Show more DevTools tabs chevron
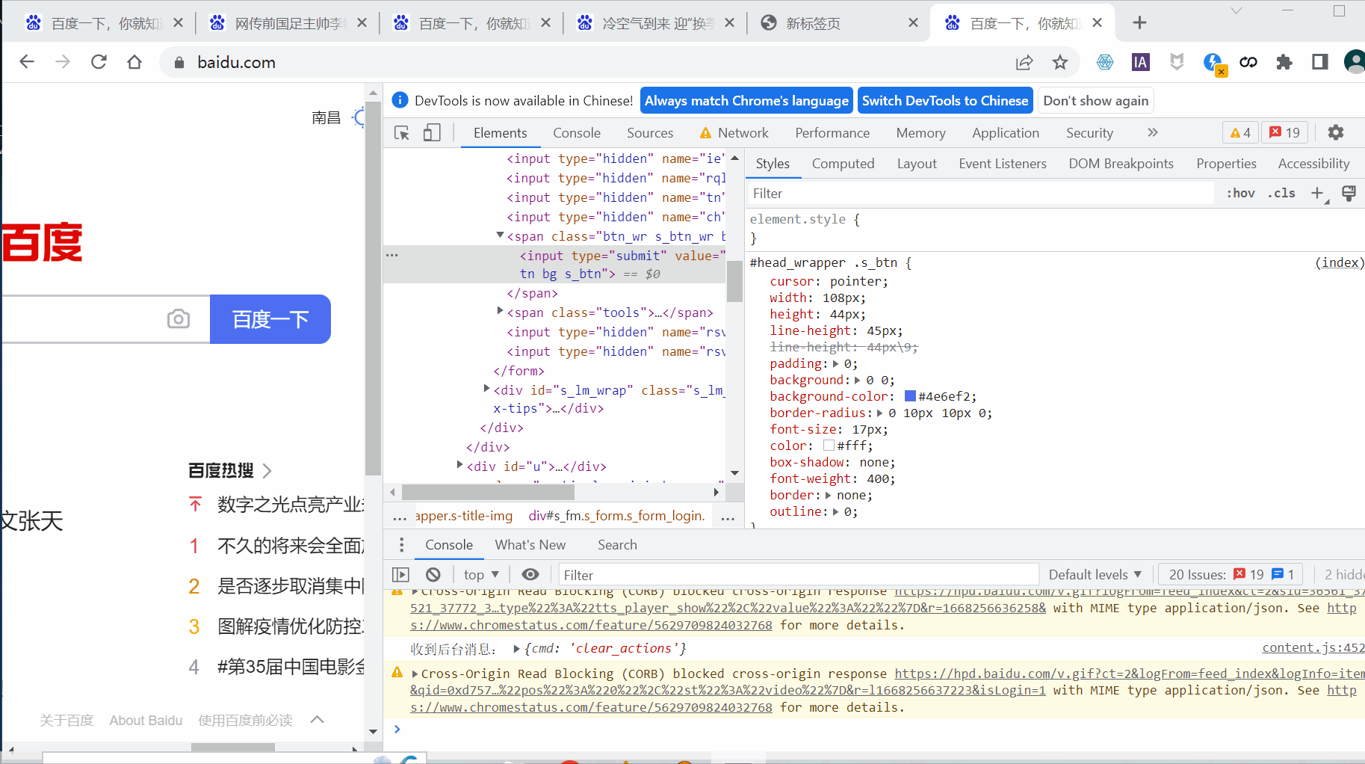1365x764 pixels. (x=1152, y=132)
